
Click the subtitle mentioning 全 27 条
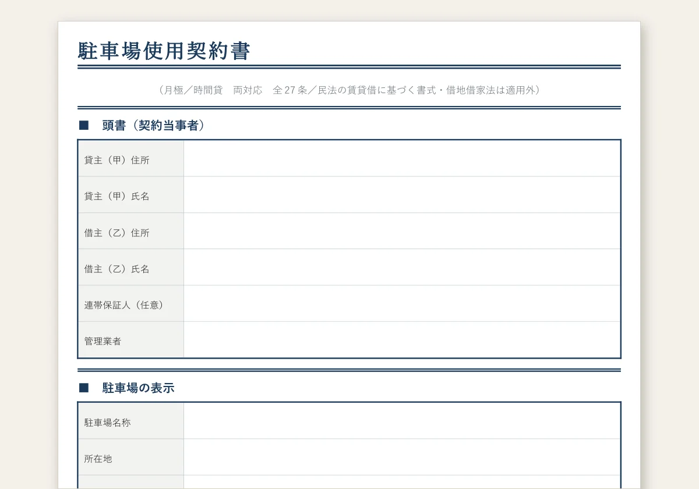(349, 90)
